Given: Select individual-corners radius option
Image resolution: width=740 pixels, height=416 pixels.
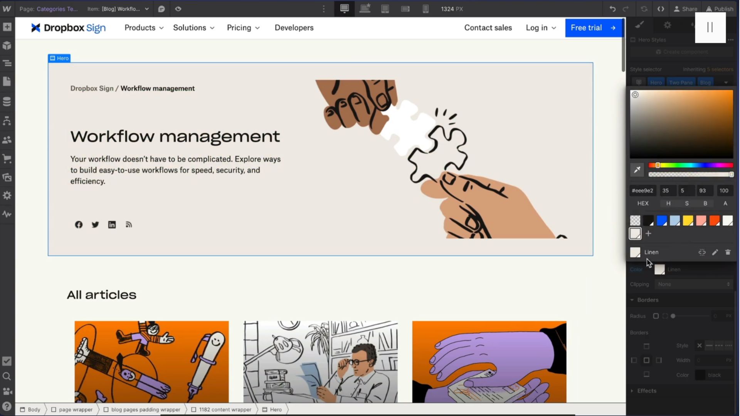Looking at the screenshot, I should click(665, 316).
